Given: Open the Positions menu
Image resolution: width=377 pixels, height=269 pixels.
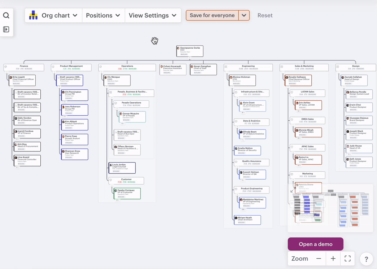Looking at the screenshot, I should tap(103, 15).
